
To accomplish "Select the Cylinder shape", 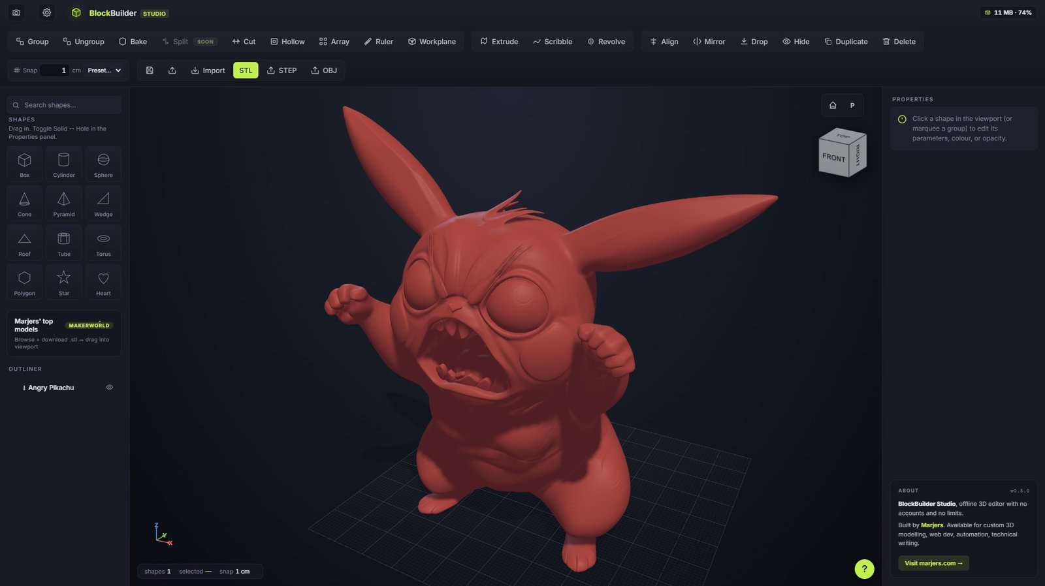I will point(64,164).
